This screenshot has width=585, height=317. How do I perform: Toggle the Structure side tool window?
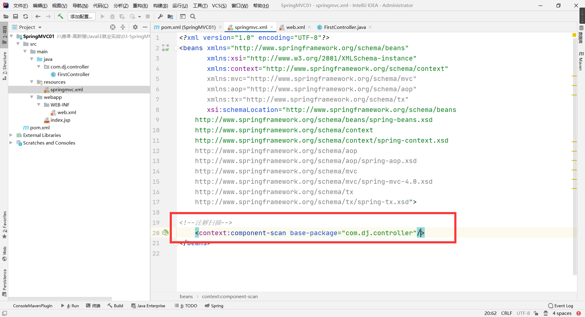point(5,66)
